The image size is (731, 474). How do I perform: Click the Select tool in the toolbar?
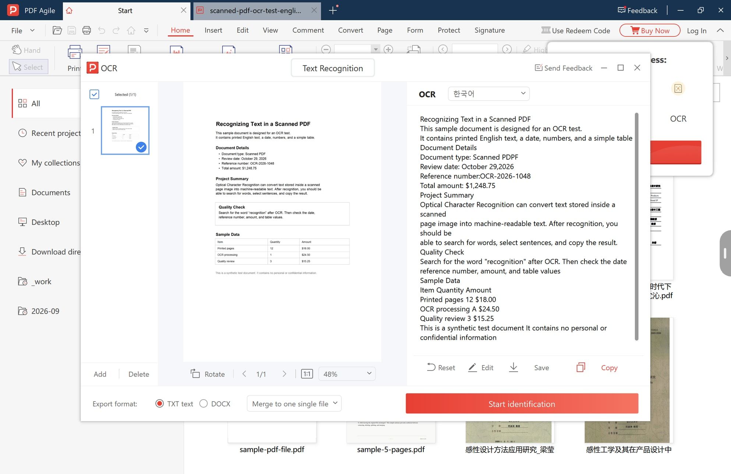tap(28, 67)
